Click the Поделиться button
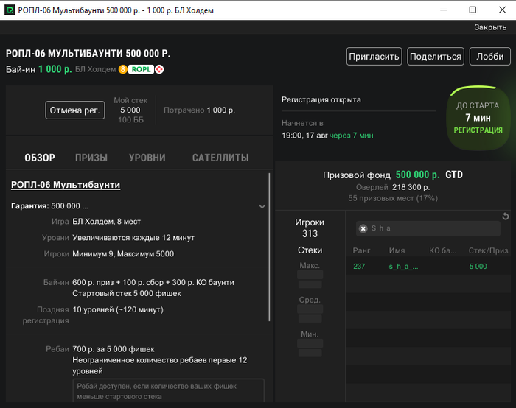 click(x=436, y=57)
